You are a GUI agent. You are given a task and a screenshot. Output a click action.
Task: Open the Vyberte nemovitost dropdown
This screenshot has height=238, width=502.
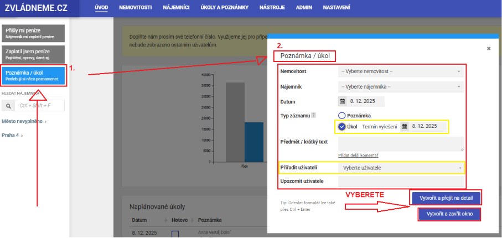(401, 72)
